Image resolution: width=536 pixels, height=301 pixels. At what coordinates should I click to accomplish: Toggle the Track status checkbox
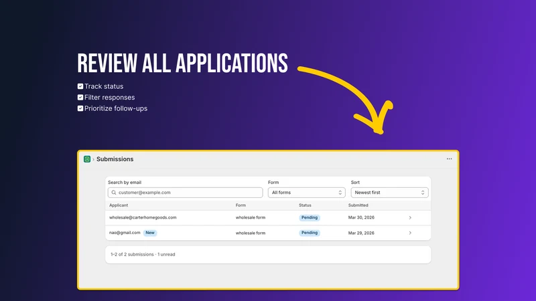point(80,86)
